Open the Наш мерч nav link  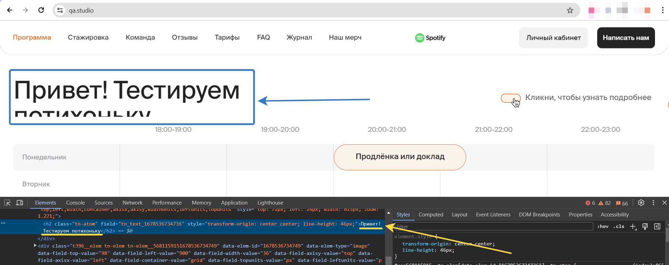tap(345, 37)
